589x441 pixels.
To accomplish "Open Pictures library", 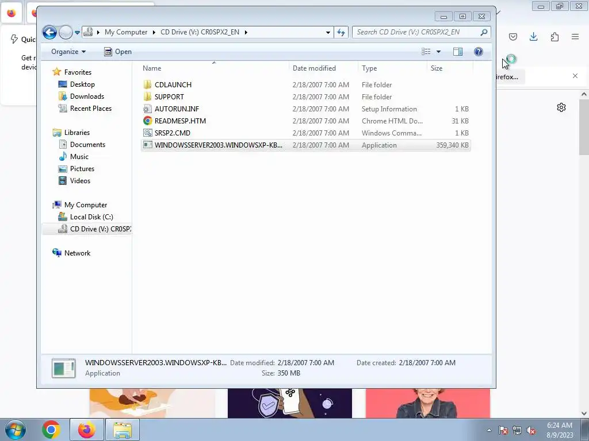I will pos(82,168).
